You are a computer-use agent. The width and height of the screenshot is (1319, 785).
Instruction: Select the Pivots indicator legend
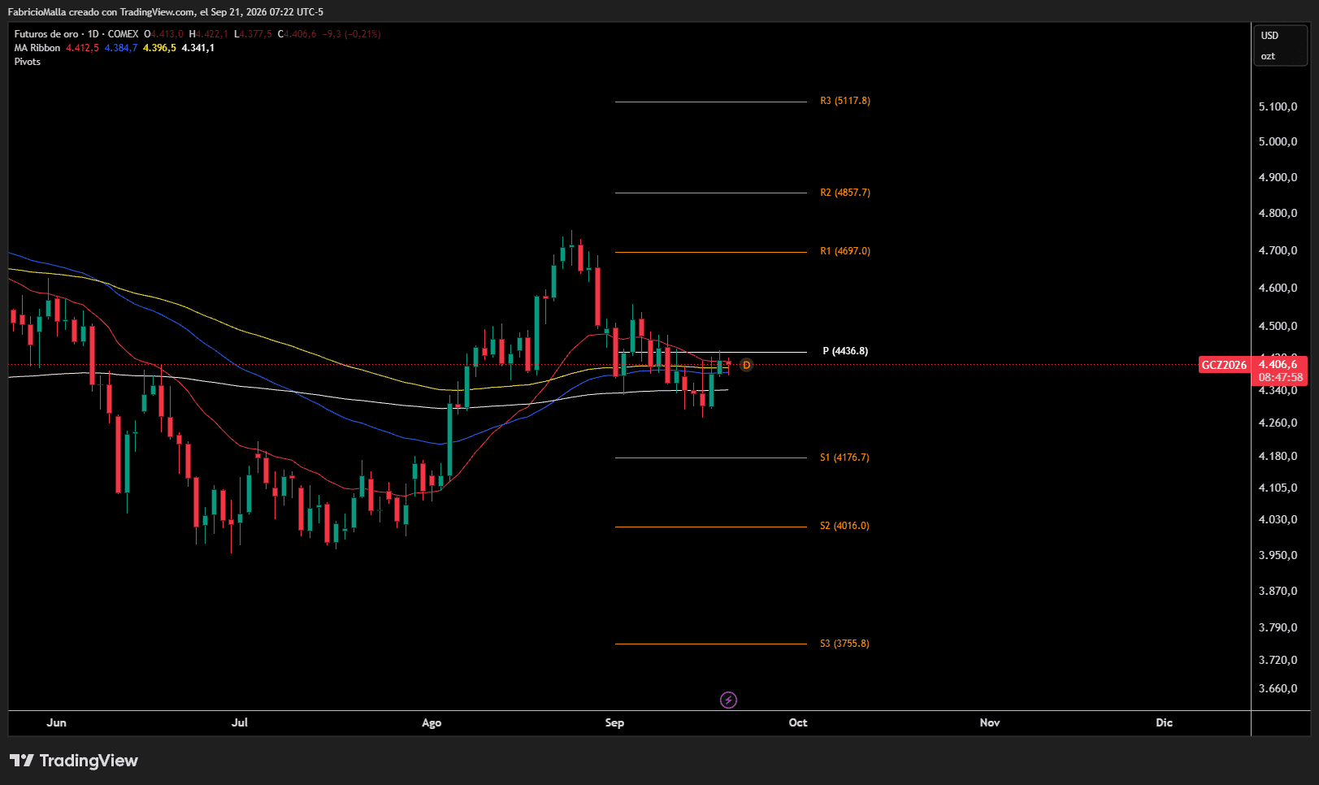click(x=28, y=62)
